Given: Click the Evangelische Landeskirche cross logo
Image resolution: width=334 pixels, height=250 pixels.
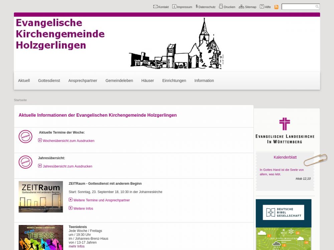Looking at the screenshot, I should click(x=285, y=130).
